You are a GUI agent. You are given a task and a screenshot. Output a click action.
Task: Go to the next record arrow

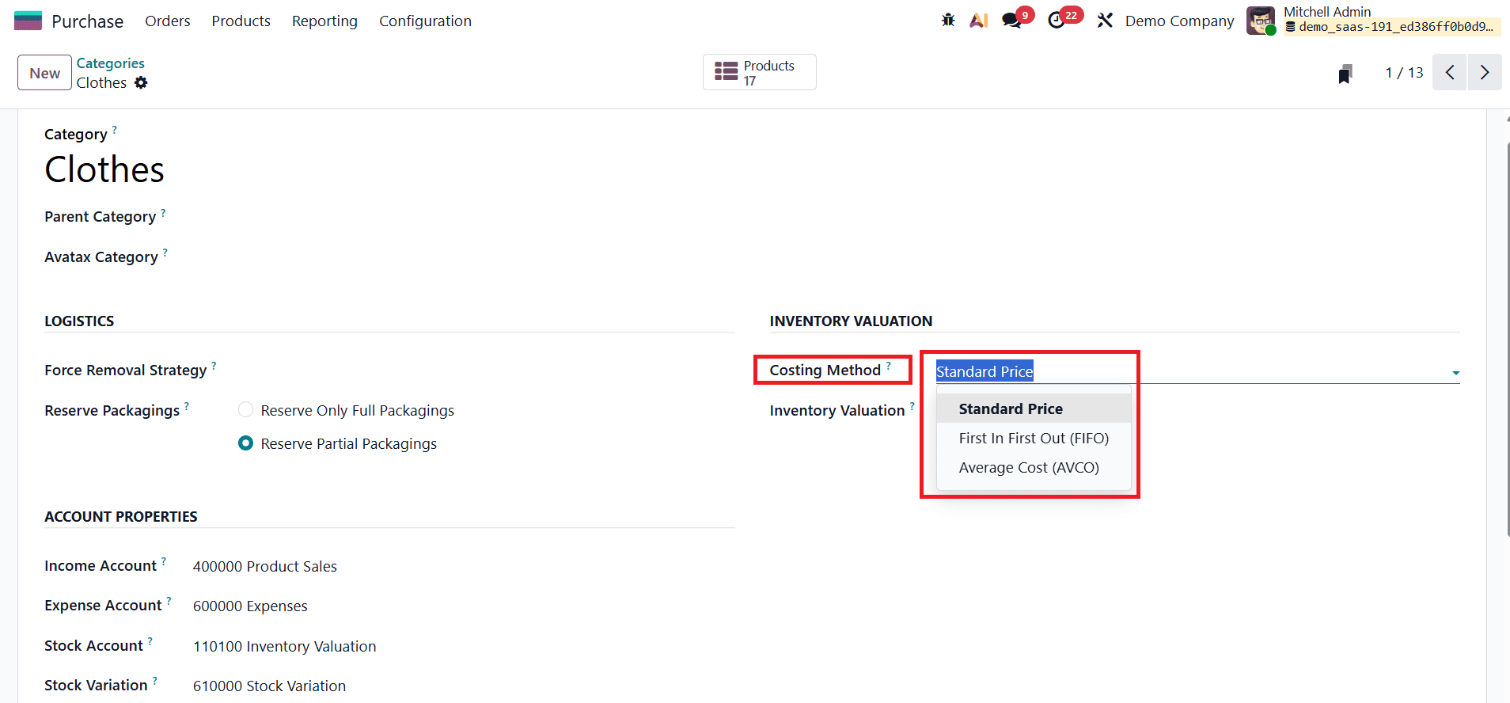[x=1485, y=73]
